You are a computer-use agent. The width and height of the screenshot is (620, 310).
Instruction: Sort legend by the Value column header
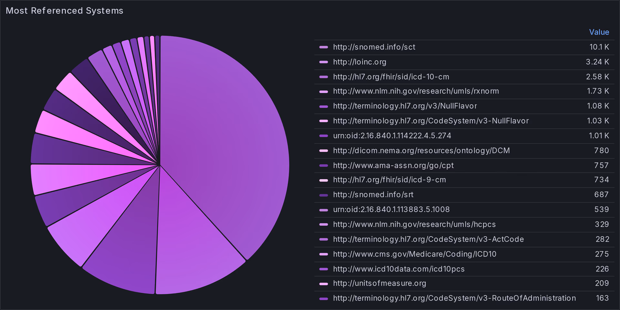click(x=599, y=32)
